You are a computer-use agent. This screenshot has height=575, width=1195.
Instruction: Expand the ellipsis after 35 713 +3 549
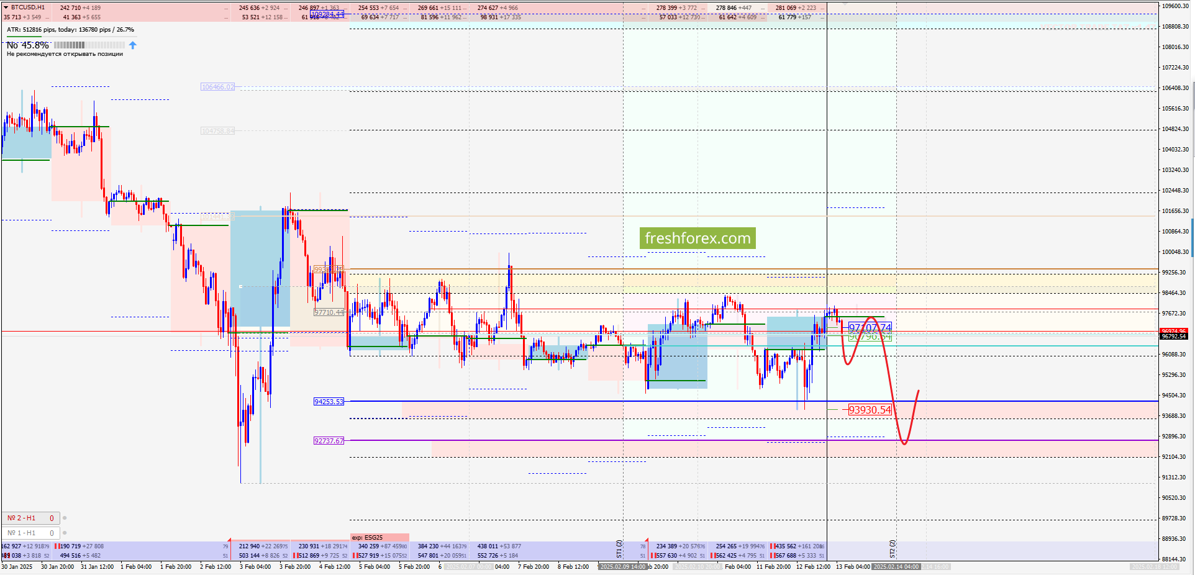tap(47, 17)
